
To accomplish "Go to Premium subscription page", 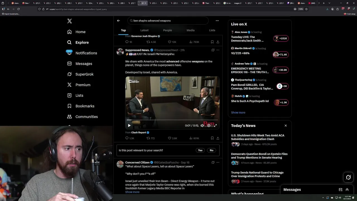I will point(79,85).
